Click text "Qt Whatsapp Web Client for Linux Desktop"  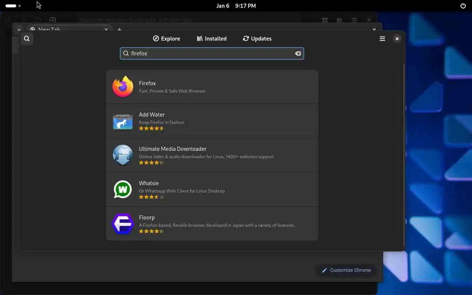pos(182,191)
